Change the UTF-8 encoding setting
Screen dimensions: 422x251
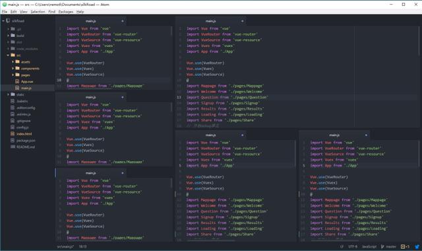[x=353, y=246]
